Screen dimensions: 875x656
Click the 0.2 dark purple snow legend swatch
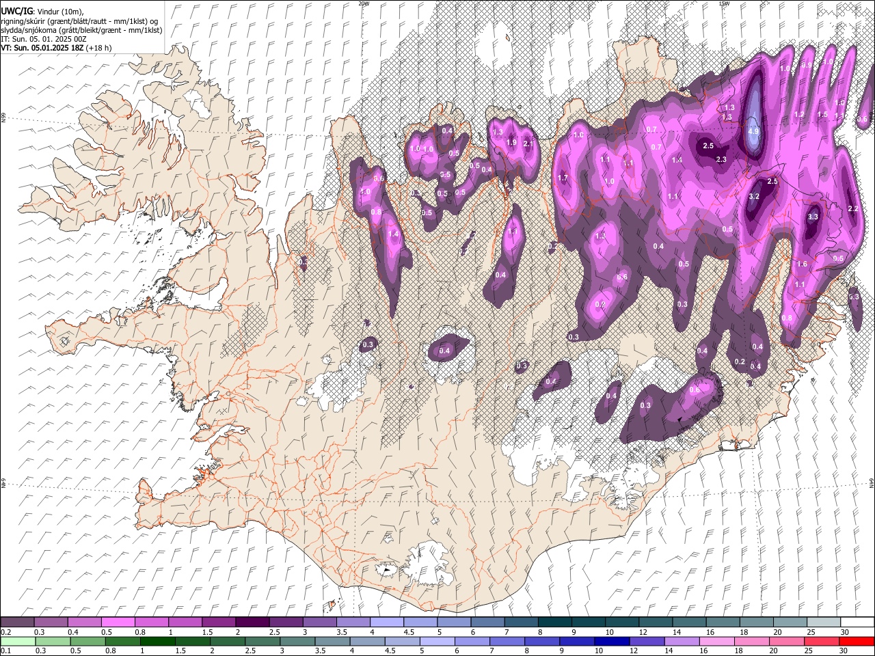tap(17, 623)
